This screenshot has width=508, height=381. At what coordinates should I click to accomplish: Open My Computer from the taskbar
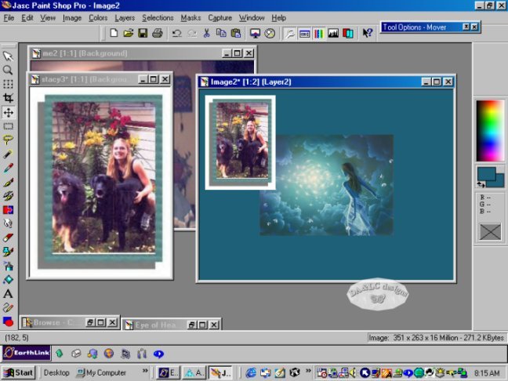coord(101,373)
